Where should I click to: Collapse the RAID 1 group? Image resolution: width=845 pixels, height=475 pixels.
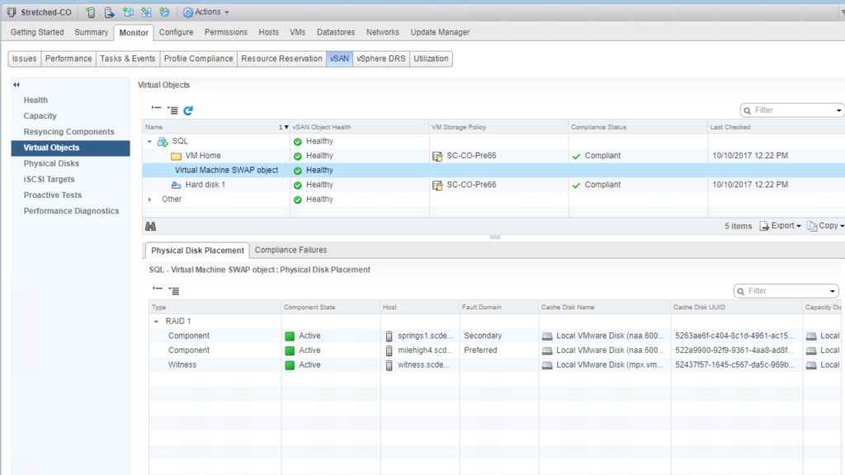coord(157,322)
